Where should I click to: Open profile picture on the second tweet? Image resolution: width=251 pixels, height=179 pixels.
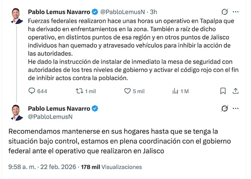17,112
